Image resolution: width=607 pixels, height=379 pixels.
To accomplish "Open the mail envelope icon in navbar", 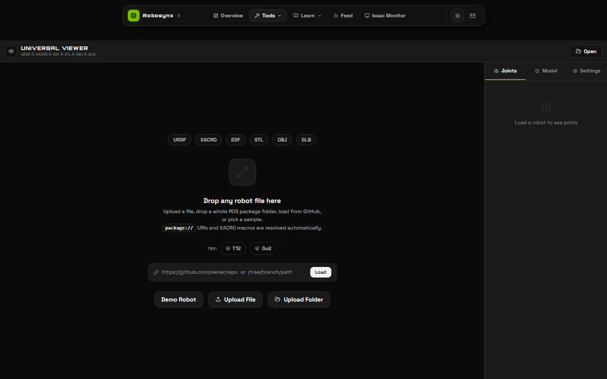I will click(473, 16).
